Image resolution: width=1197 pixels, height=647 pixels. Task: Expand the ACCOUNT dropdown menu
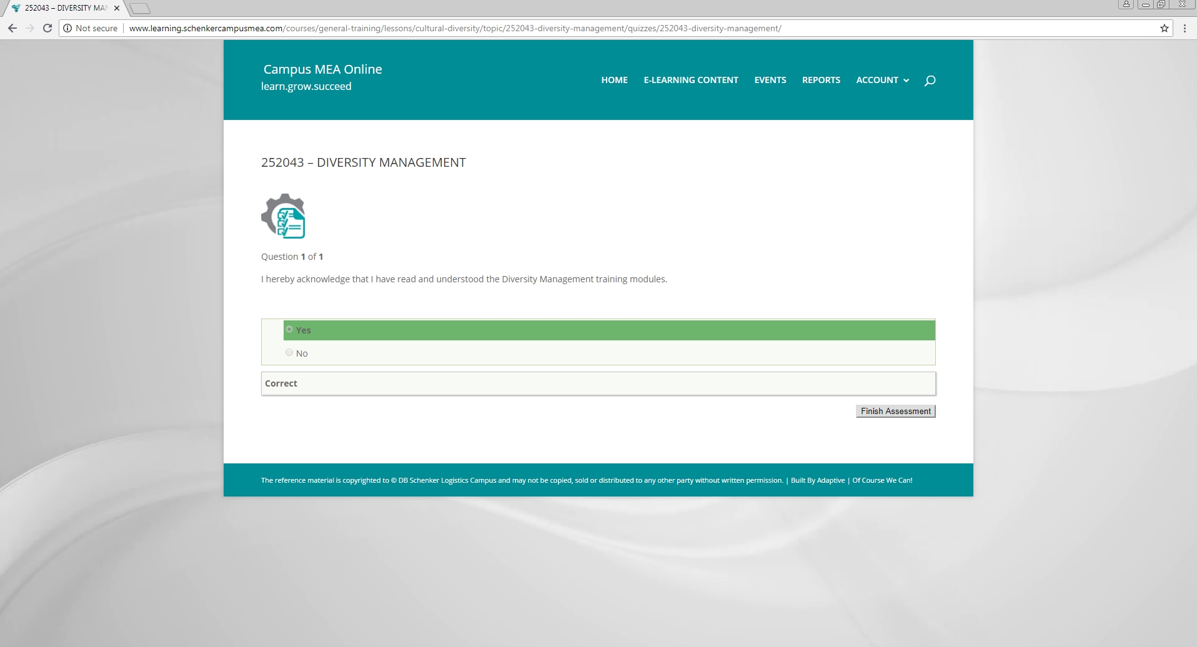point(882,80)
